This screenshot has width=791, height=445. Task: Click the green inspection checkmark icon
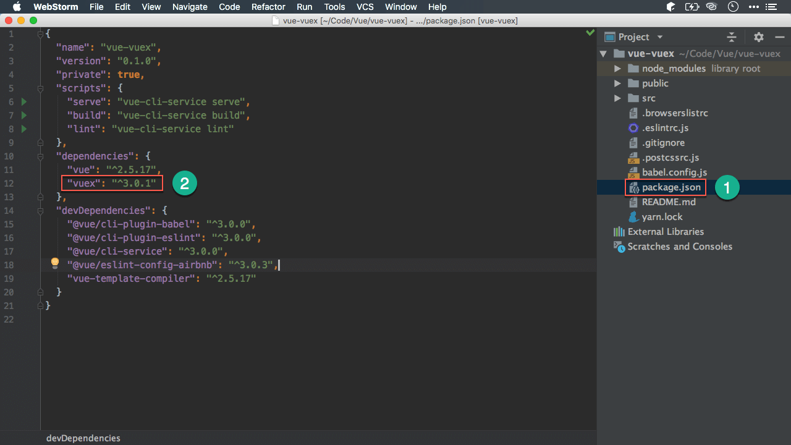(590, 33)
